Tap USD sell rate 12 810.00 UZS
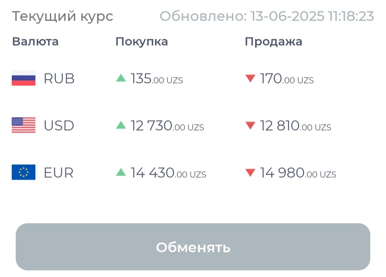Image resolution: width=386 pixels, height=277 pixels. [x=296, y=126]
